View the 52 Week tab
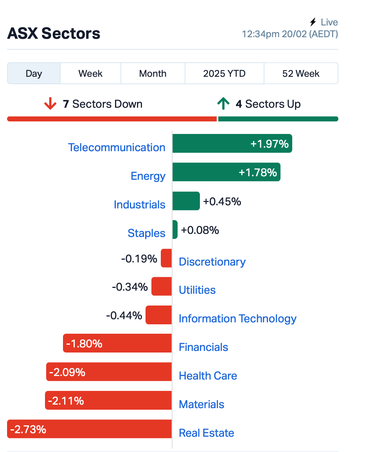374x452 pixels. (301, 74)
